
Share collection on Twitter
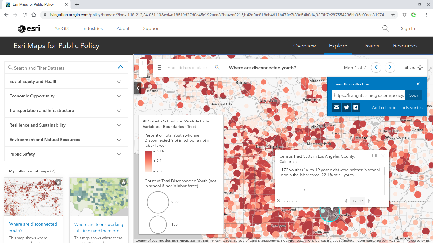pos(346,108)
